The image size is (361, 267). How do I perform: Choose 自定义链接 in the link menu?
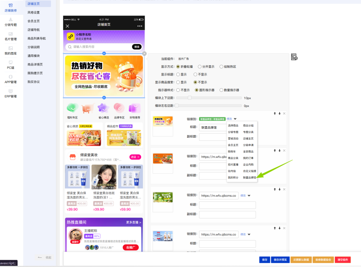tap(250, 171)
